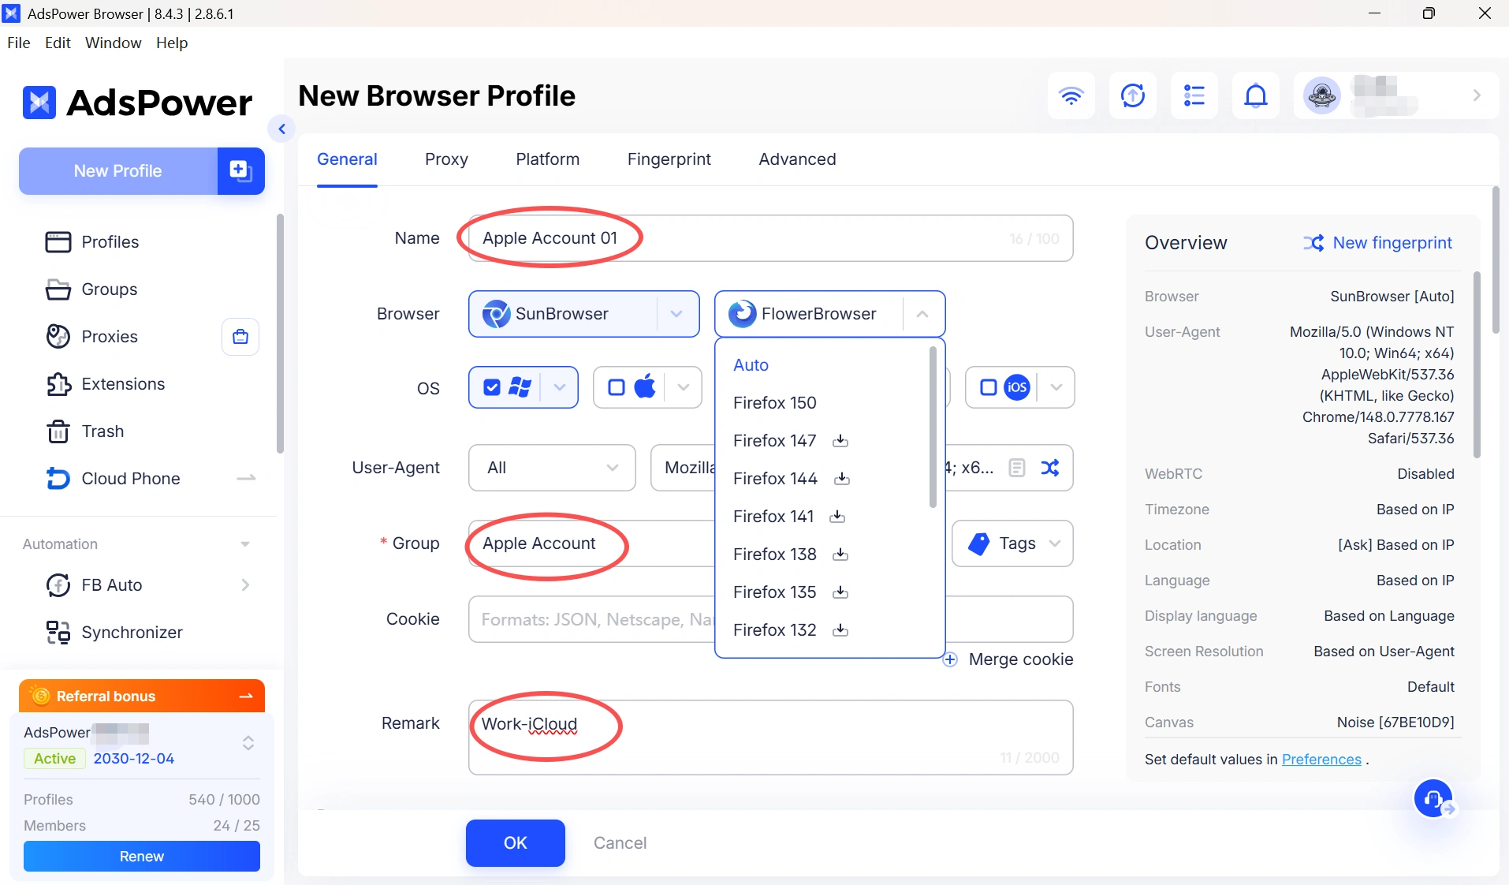Open Groups in sidebar
This screenshot has height=885, width=1509.
[x=110, y=289]
